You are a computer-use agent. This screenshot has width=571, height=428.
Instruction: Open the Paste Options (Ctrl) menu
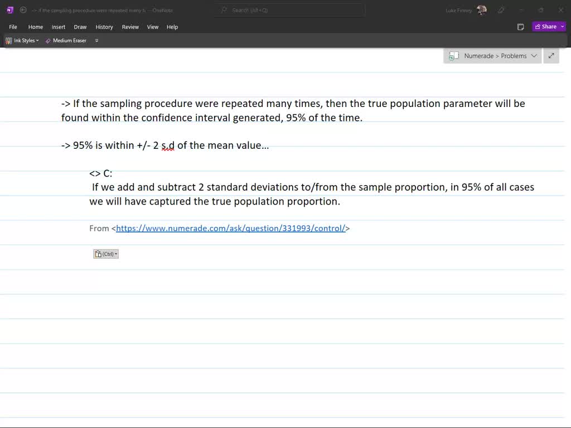point(106,254)
